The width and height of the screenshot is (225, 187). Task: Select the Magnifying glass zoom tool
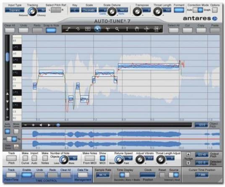[117, 29]
